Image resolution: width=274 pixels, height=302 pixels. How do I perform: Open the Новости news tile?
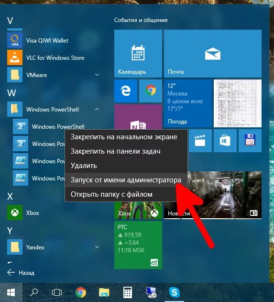pos(213,195)
